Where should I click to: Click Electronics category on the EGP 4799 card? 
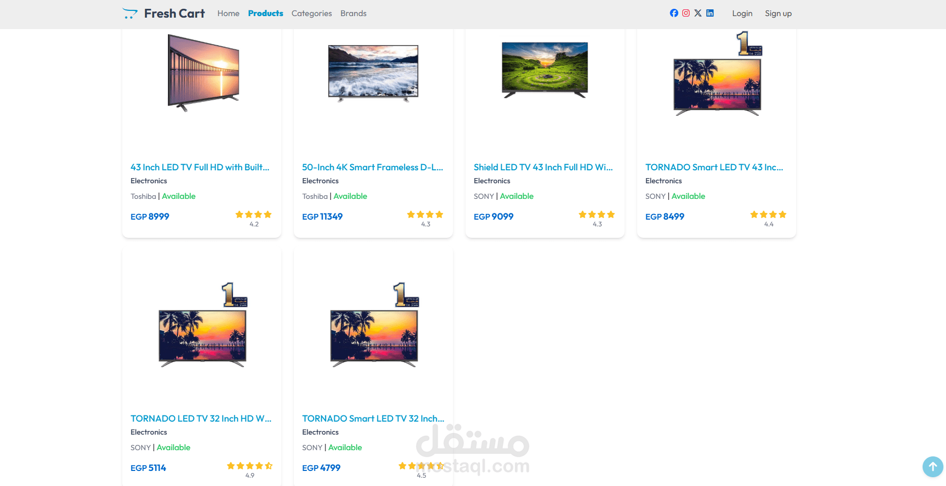(x=320, y=432)
